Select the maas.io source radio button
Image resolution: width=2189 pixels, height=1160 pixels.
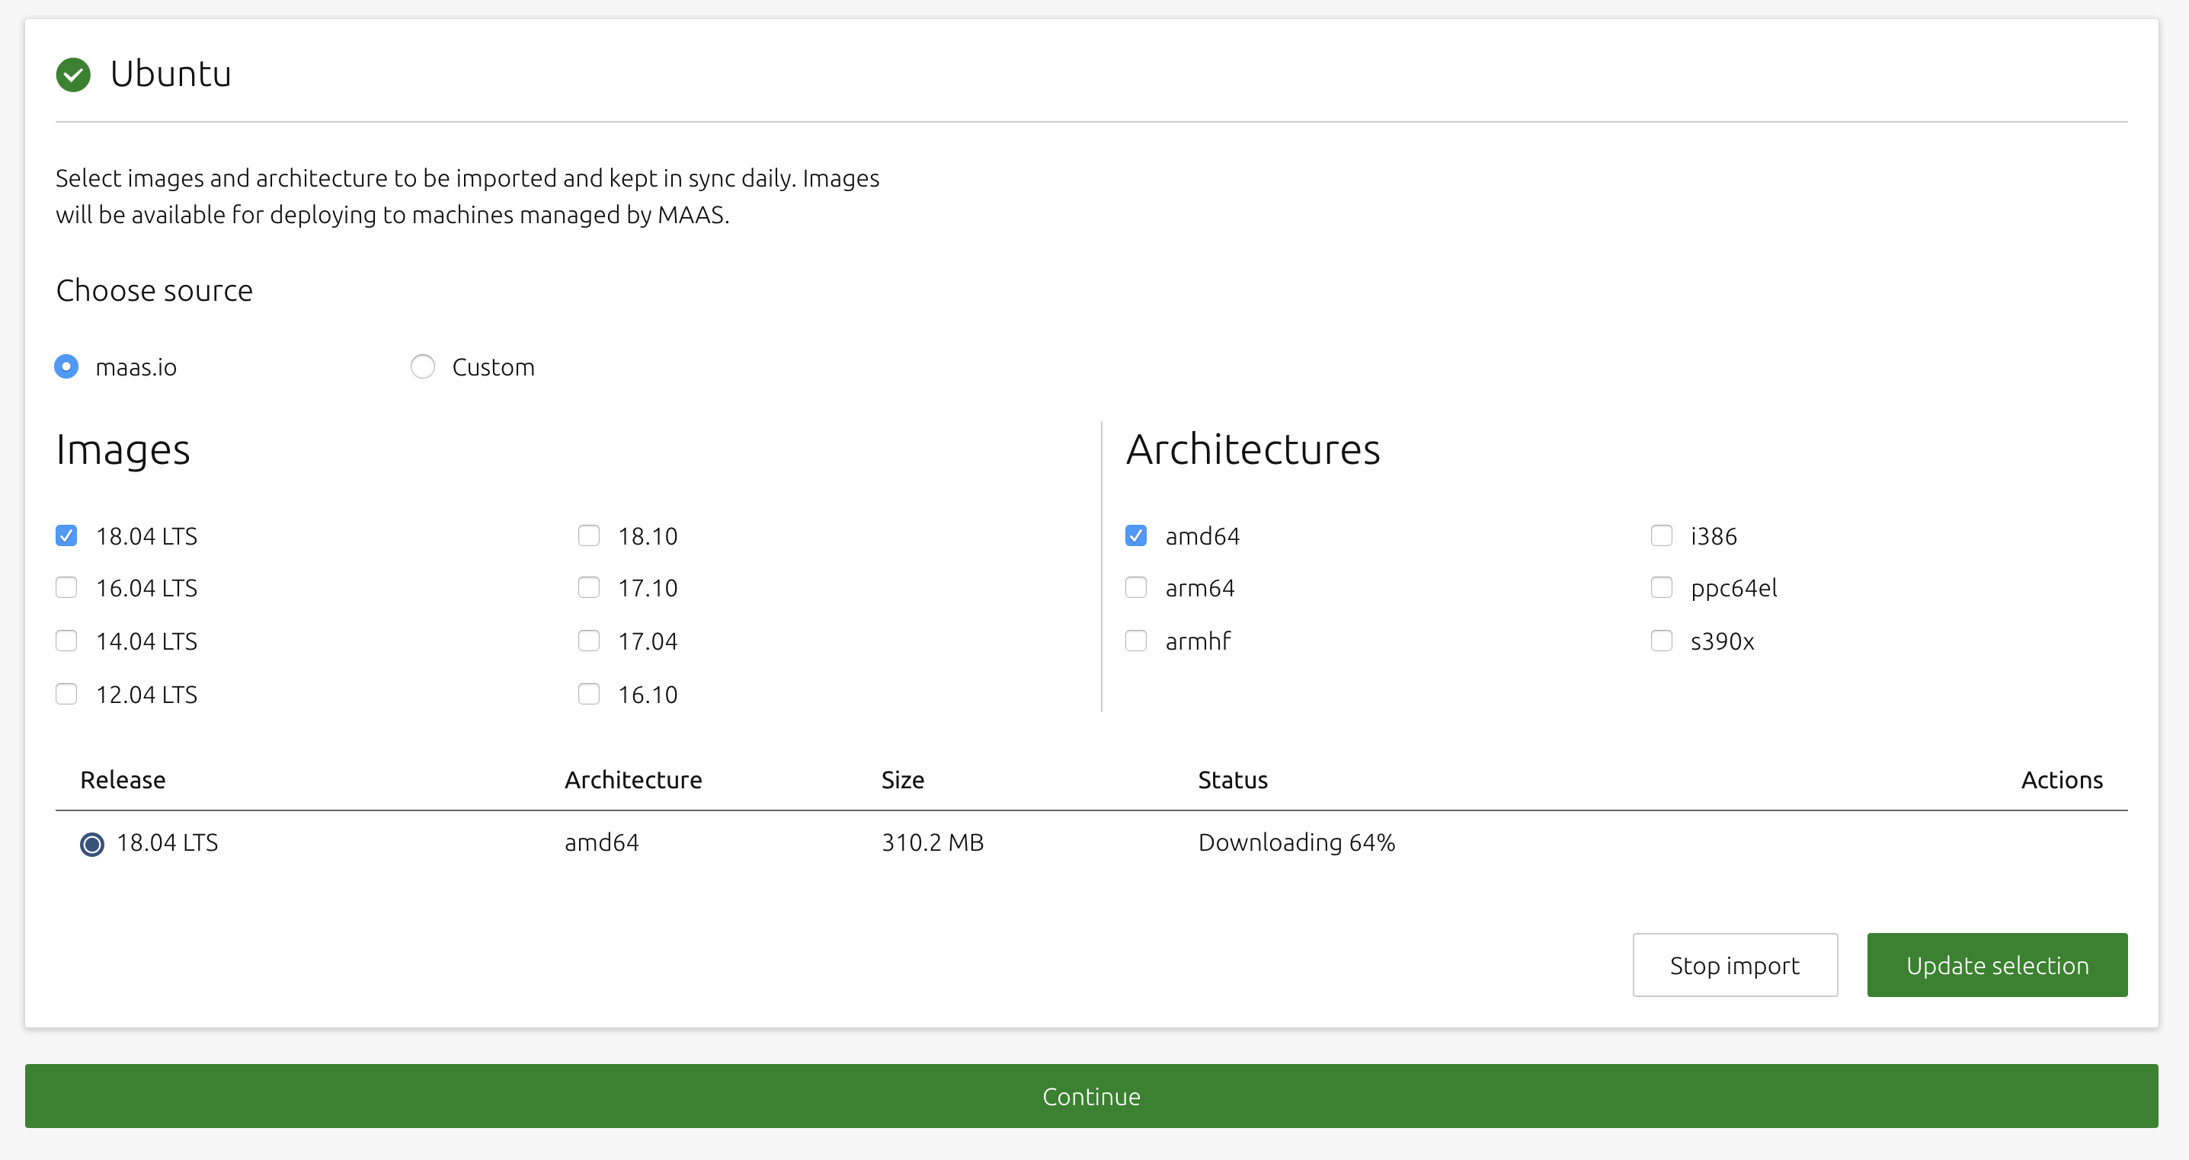click(x=68, y=366)
